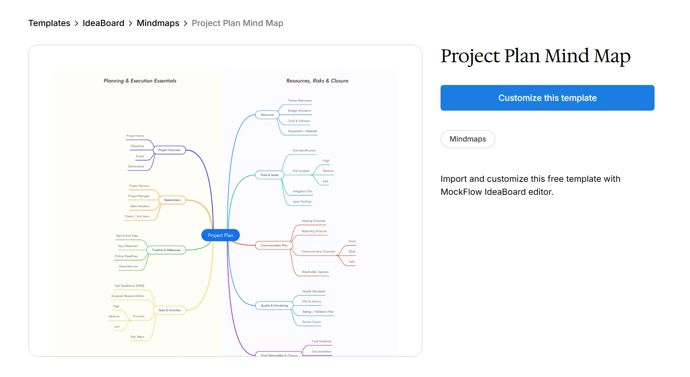Click the Objectives leaf text

(137, 146)
